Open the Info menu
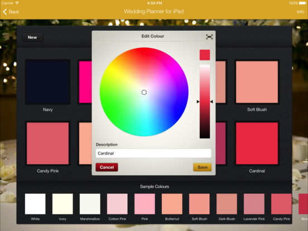This screenshot has width=308, height=231. pyautogui.click(x=301, y=12)
